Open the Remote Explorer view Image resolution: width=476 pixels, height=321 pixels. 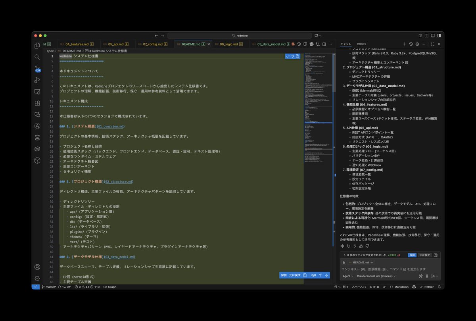(37, 92)
